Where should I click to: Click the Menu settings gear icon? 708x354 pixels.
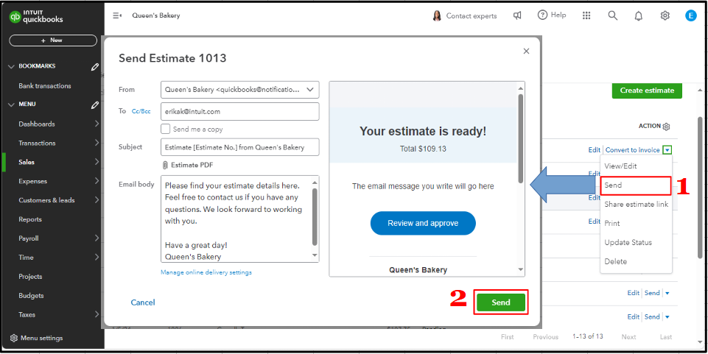[x=14, y=338]
